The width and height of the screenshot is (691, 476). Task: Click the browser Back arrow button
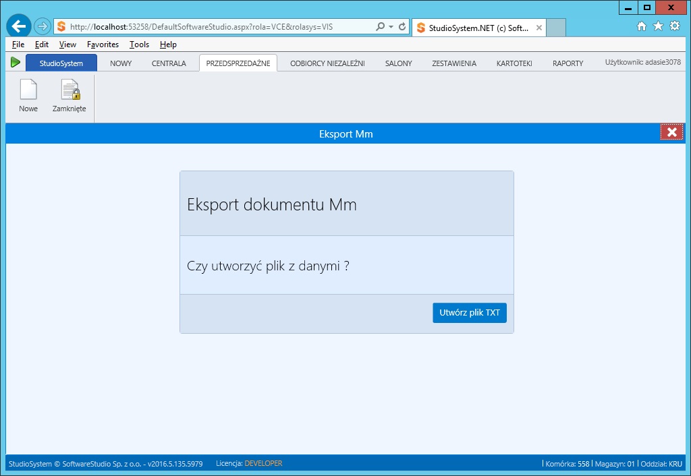click(x=18, y=26)
